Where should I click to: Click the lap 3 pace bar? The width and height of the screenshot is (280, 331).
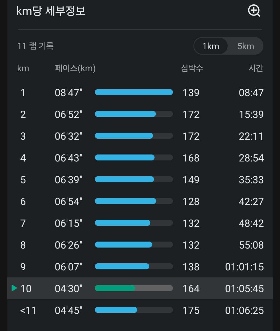click(x=134, y=136)
